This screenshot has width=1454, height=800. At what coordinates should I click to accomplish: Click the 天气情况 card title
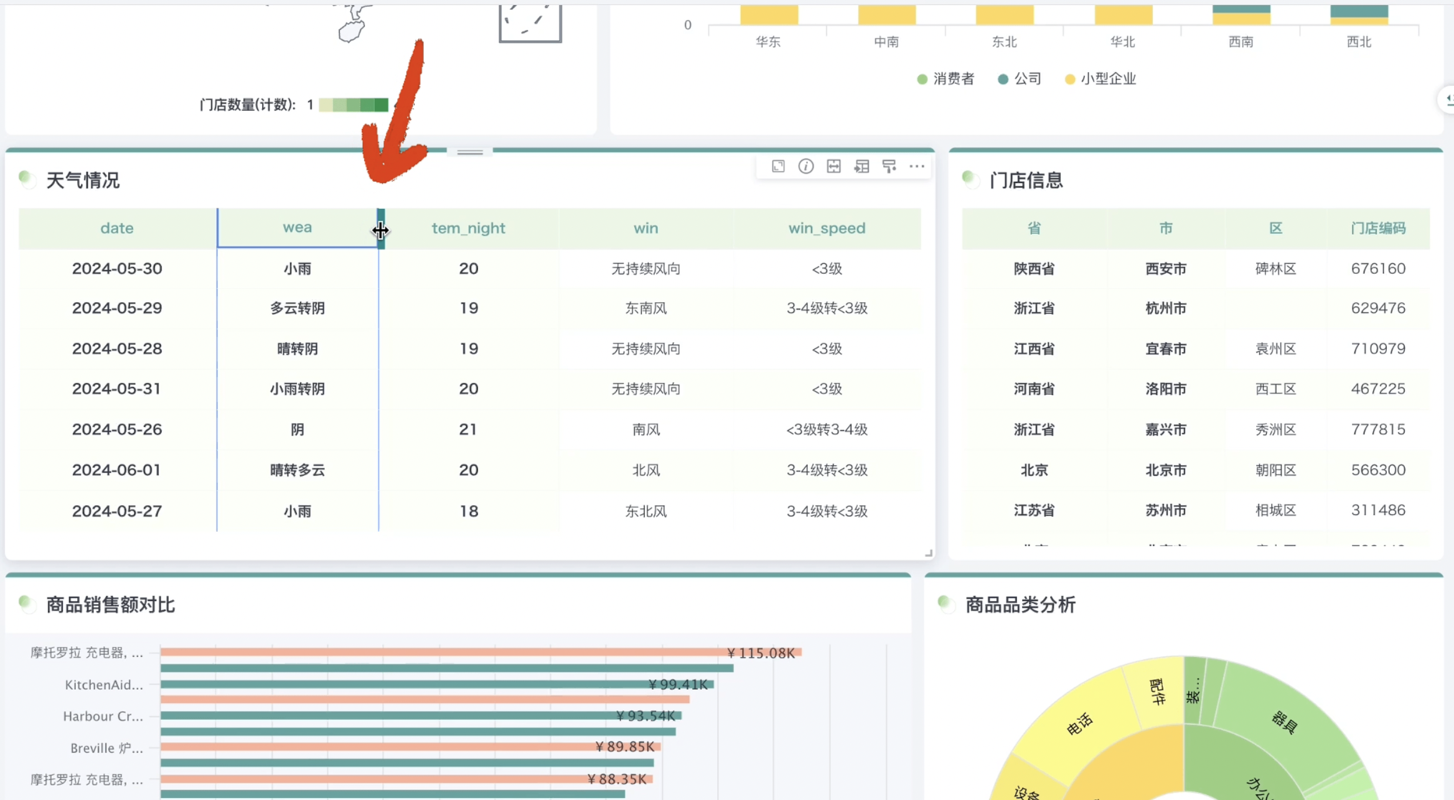[x=83, y=180]
